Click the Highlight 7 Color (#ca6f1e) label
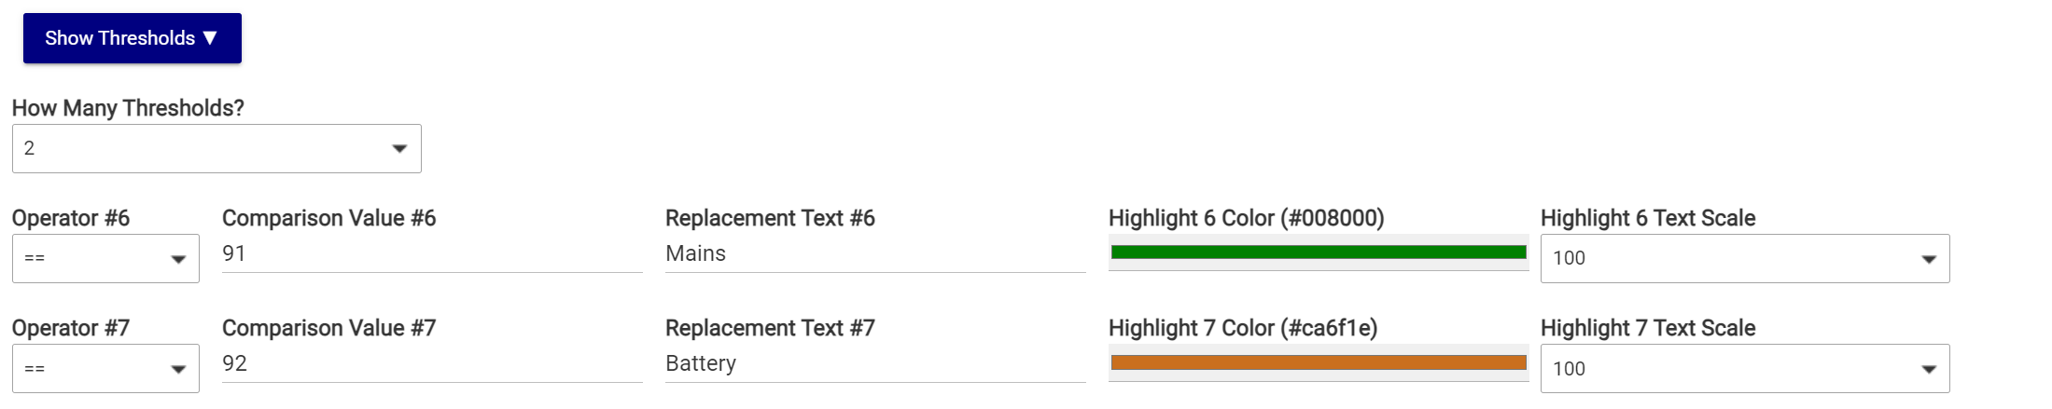The width and height of the screenshot is (2052, 409). (x=1242, y=328)
